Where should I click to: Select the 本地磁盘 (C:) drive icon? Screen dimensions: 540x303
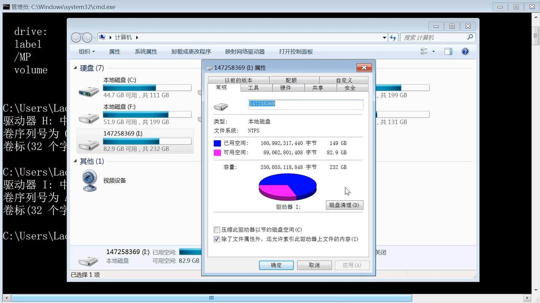pyautogui.click(x=88, y=91)
